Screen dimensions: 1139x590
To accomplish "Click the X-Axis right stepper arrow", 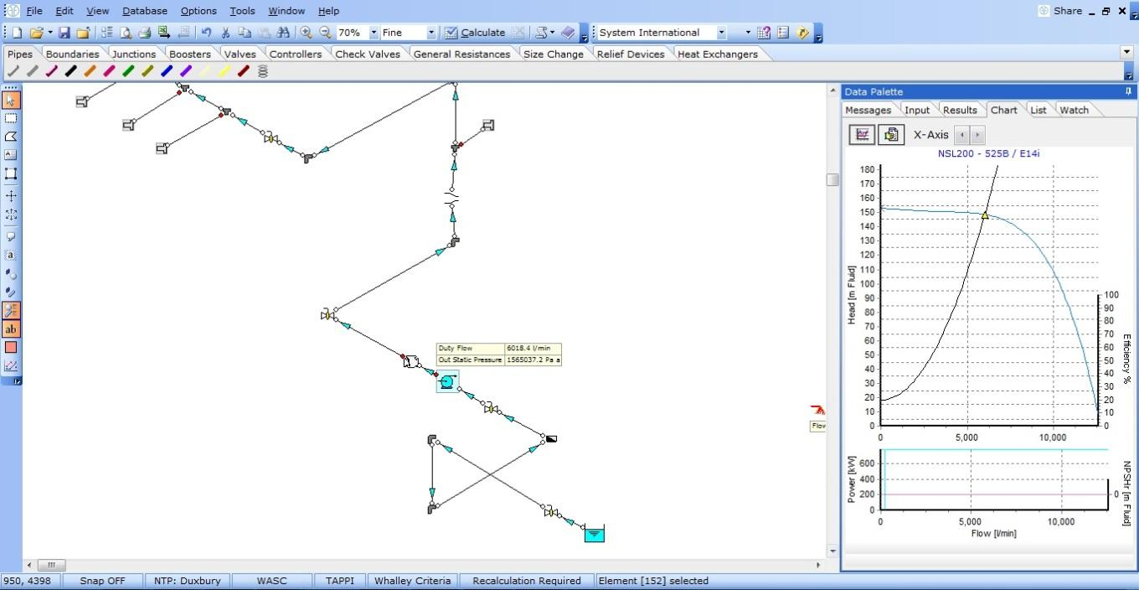I will pyautogui.click(x=977, y=135).
